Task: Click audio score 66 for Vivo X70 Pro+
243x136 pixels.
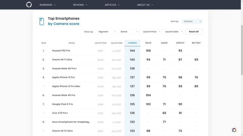Action: click(164, 113)
